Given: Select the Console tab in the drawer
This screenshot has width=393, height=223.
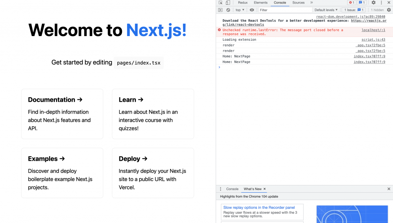Looking at the screenshot, I should click(x=232, y=189).
